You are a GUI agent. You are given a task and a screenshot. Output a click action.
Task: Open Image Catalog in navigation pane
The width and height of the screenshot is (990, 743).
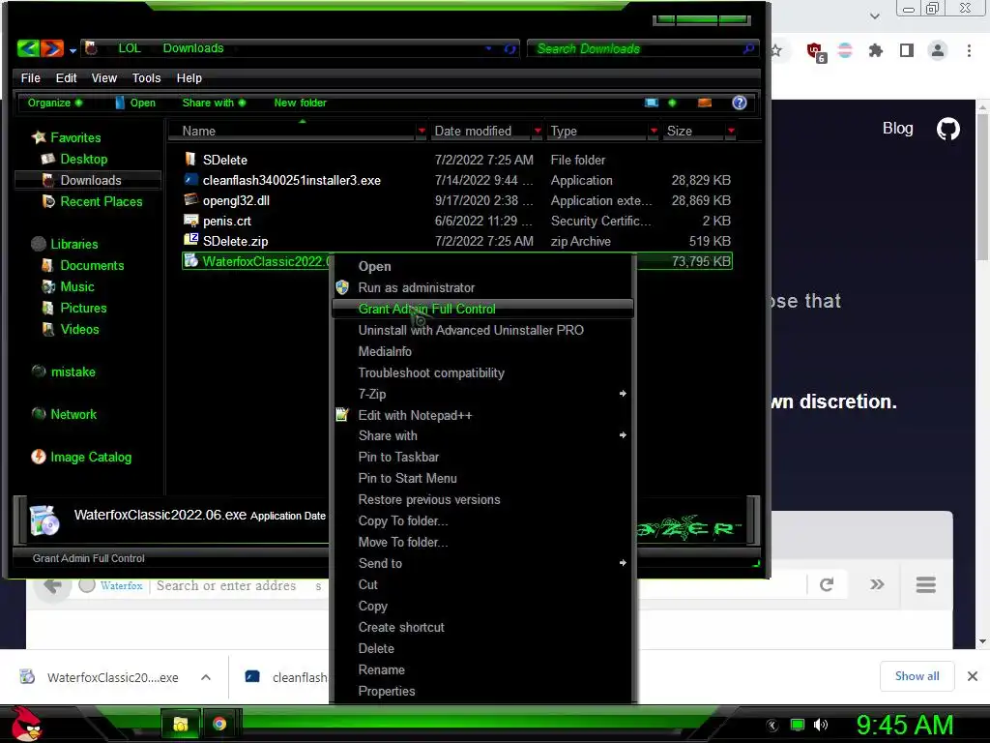point(91,457)
